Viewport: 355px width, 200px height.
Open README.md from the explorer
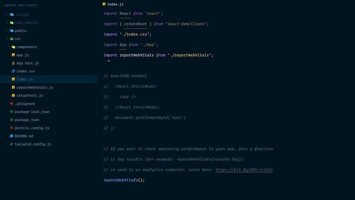(x=24, y=136)
